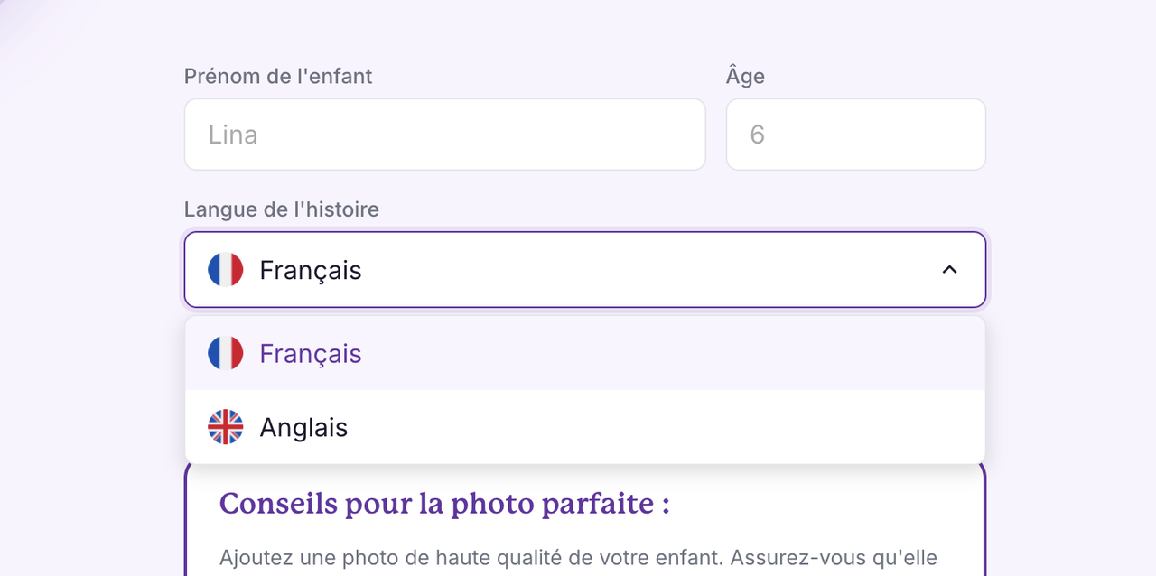The height and width of the screenshot is (576, 1156).
Task: Click the selected 'Français' text in the combo box
Action: point(310,270)
